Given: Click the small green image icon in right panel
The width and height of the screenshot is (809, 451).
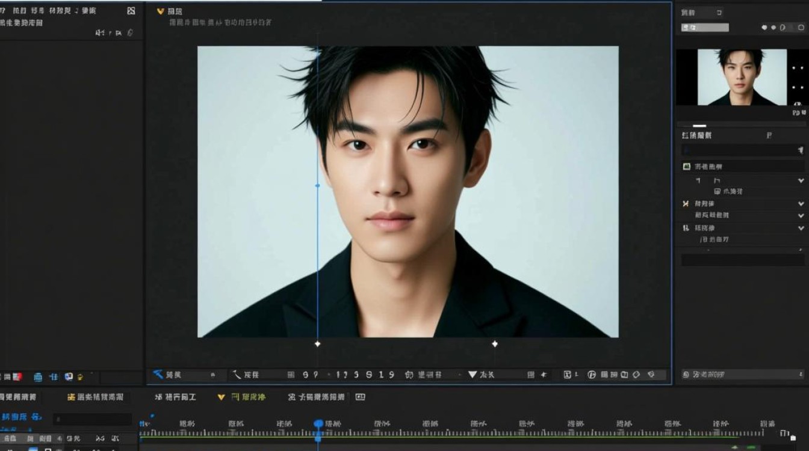Looking at the screenshot, I should tap(686, 167).
